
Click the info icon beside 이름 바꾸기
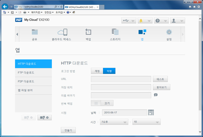pyautogui.click(x=156, y=95)
